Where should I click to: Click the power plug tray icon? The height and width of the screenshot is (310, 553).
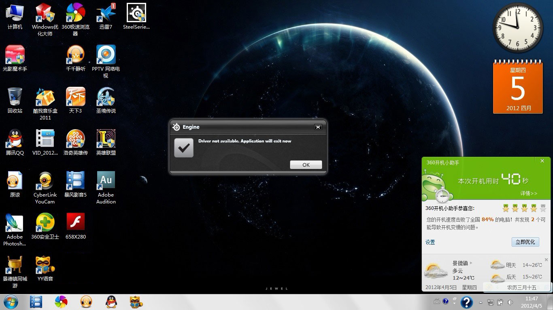pos(500,302)
